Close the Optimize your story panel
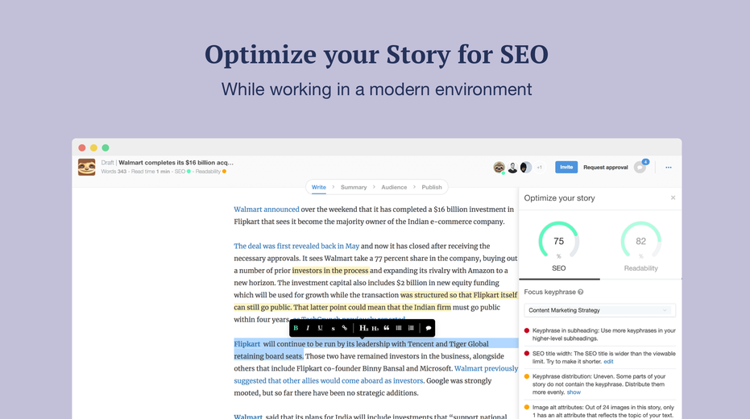This screenshot has height=419, width=750. tap(673, 197)
